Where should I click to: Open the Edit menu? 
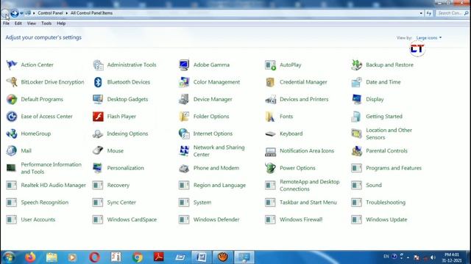[18, 23]
